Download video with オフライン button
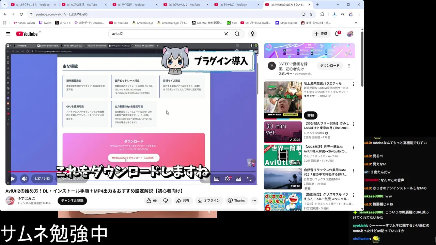 (209, 201)
